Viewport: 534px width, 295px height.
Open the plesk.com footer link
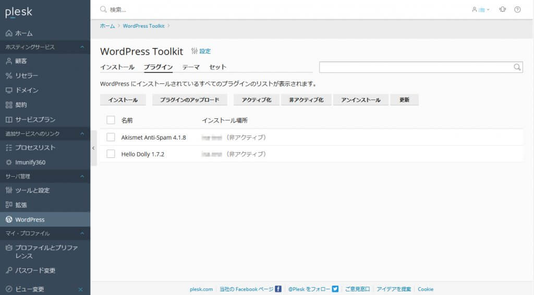pyautogui.click(x=201, y=289)
